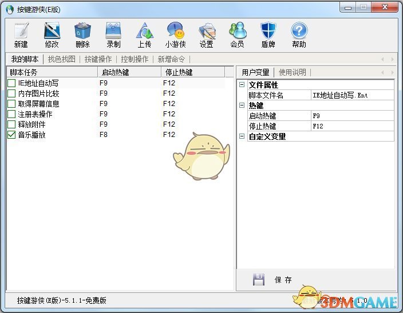The image size is (403, 313).
Task: Click the 停止热键 property label in right panel
Action: tap(262, 126)
